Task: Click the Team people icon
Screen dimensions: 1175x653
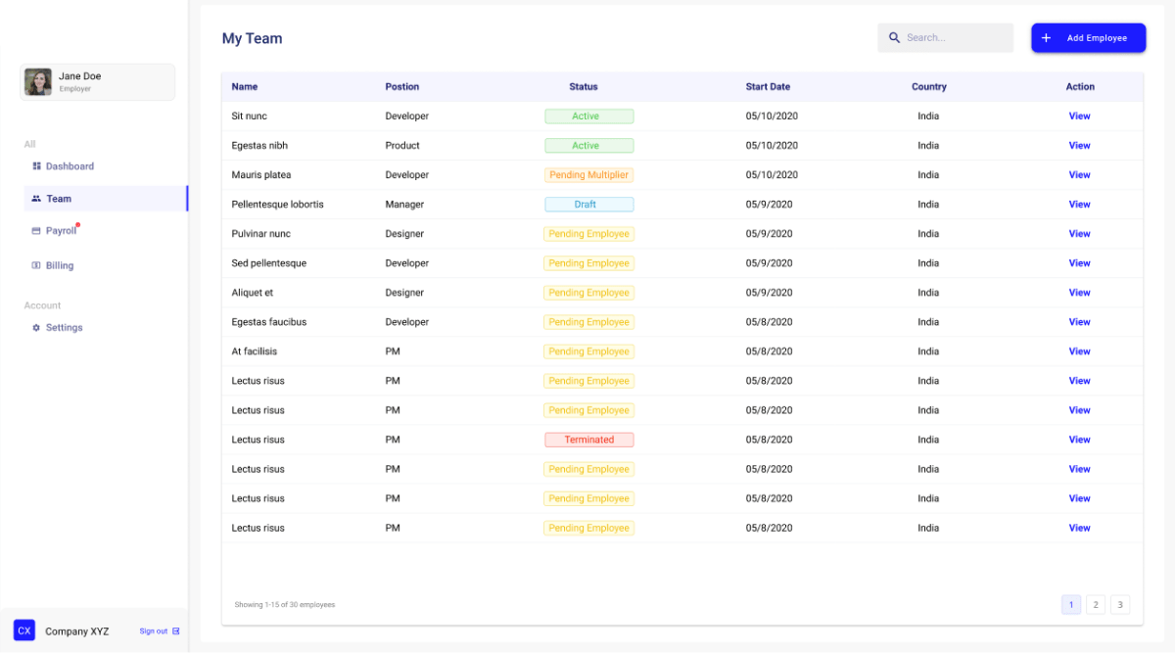Action: point(36,199)
